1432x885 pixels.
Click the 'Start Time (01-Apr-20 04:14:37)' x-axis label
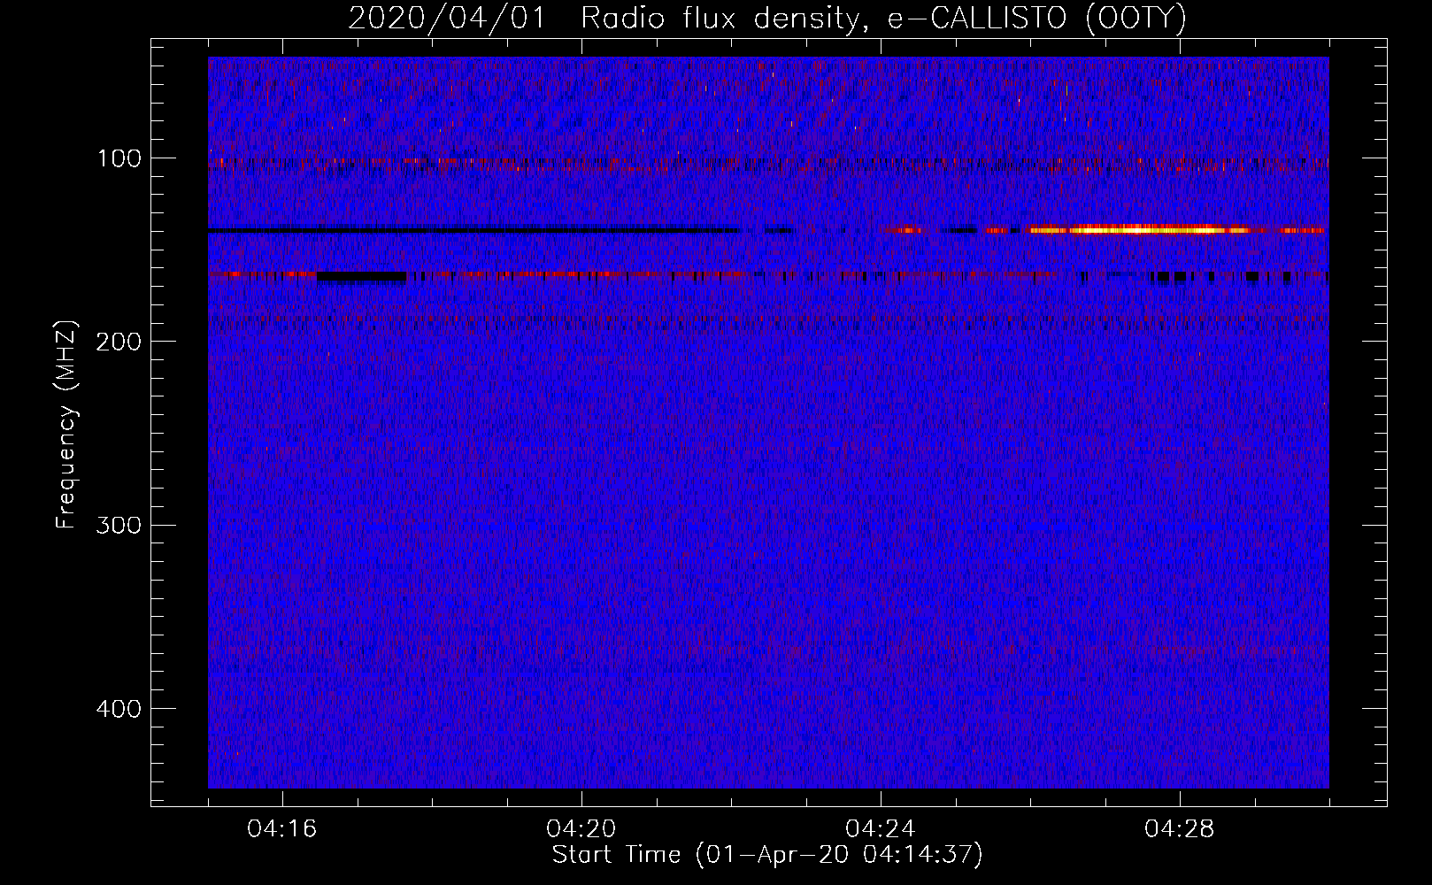767,855
